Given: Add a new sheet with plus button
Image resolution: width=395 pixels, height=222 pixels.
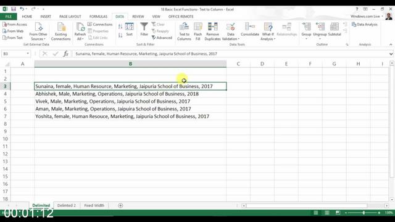Looking at the screenshot, I should [120, 205].
